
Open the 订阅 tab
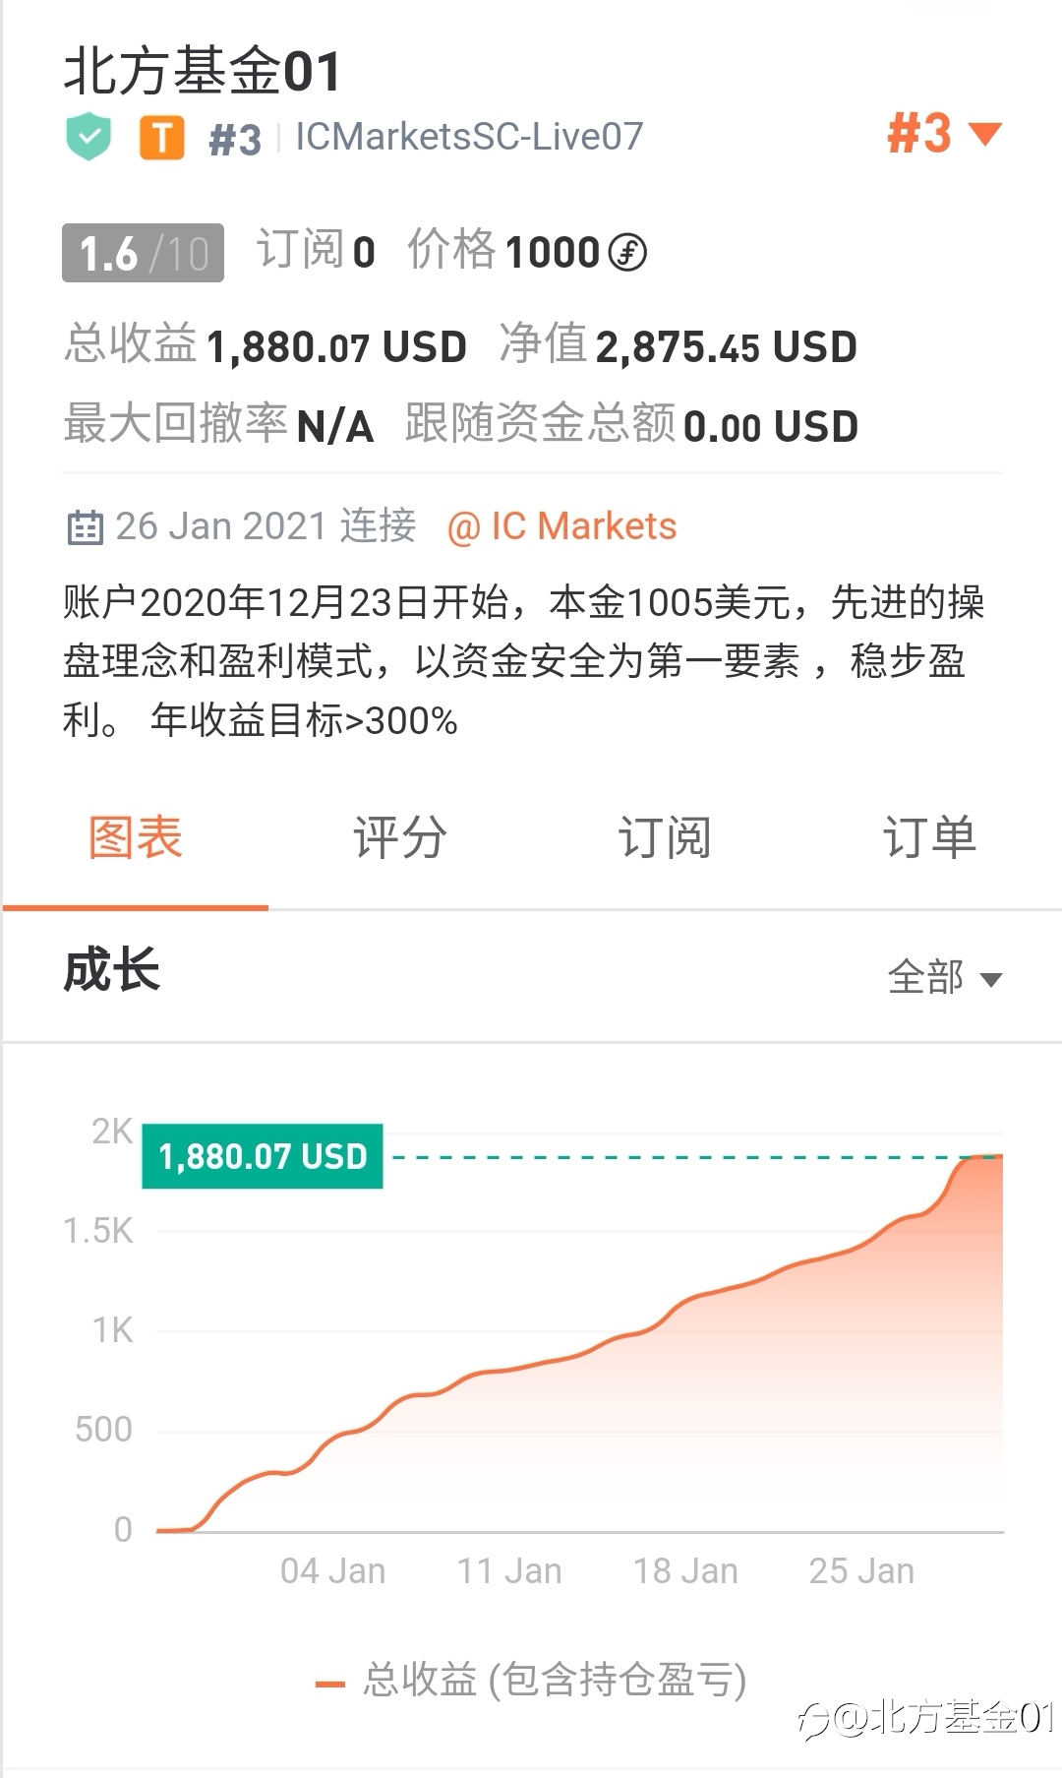(665, 837)
